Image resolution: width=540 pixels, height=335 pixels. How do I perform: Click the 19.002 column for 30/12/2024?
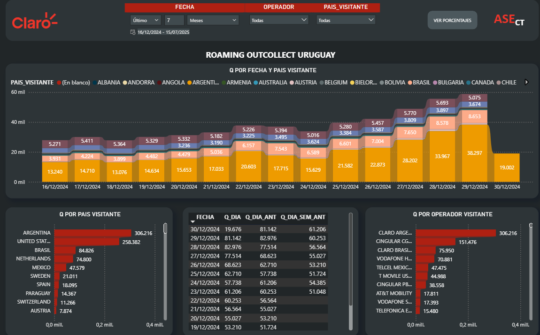[507, 167]
